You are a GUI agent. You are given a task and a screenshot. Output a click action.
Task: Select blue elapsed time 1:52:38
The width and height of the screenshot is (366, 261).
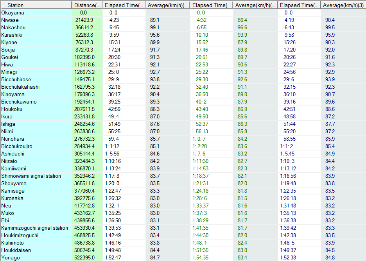point(288,258)
